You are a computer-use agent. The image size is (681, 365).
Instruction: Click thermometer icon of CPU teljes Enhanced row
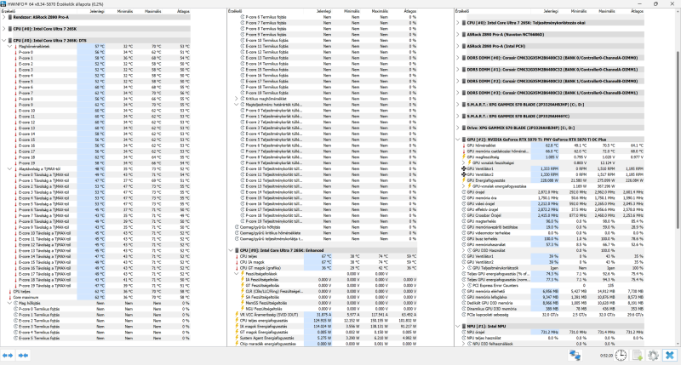point(237,256)
